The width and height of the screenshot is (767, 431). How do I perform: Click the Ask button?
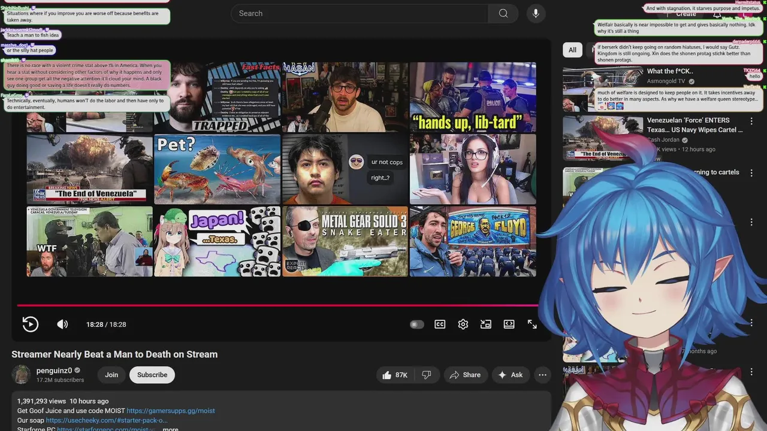(x=511, y=375)
